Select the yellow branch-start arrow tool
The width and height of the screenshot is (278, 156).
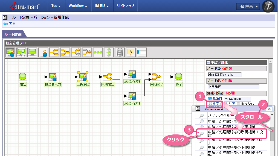click(x=54, y=52)
